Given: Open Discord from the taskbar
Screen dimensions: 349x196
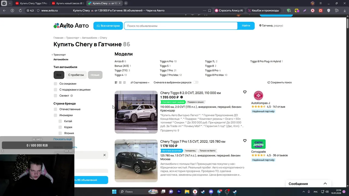Looking at the screenshot, I should coord(211,192).
